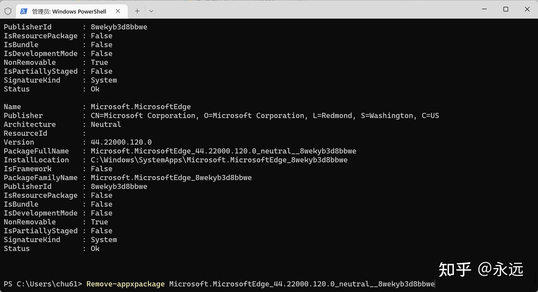
Task: Click the PS C:\Users\chu61> prompt
Action: (x=43, y=284)
